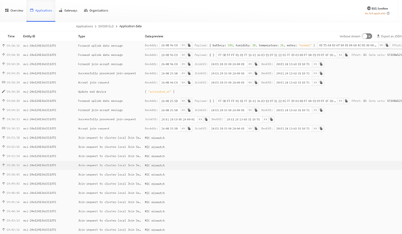
Task: Copy the payload bytes in the 19:54:31 row
Action: 346,55
